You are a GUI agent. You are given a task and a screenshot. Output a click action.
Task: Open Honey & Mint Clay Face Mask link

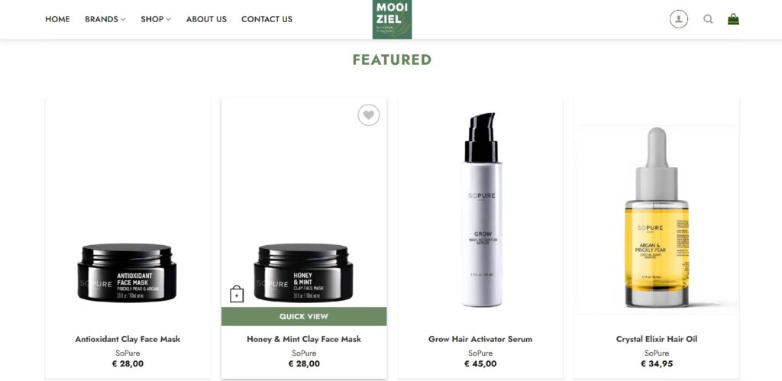pyautogui.click(x=304, y=339)
